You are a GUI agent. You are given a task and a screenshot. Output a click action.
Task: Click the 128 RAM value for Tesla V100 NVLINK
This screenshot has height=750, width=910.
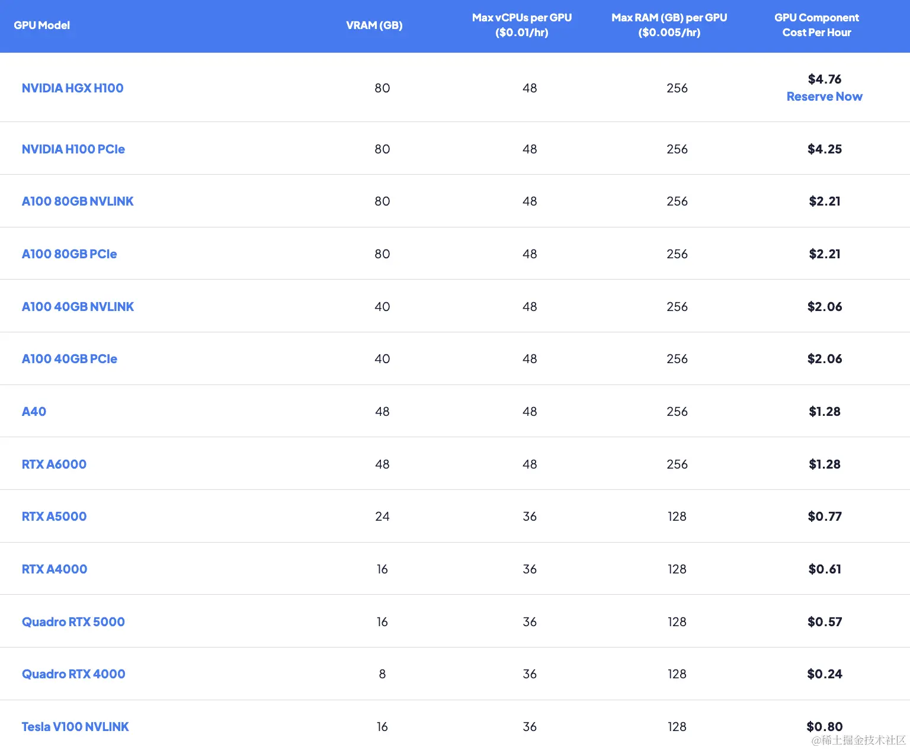677,726
